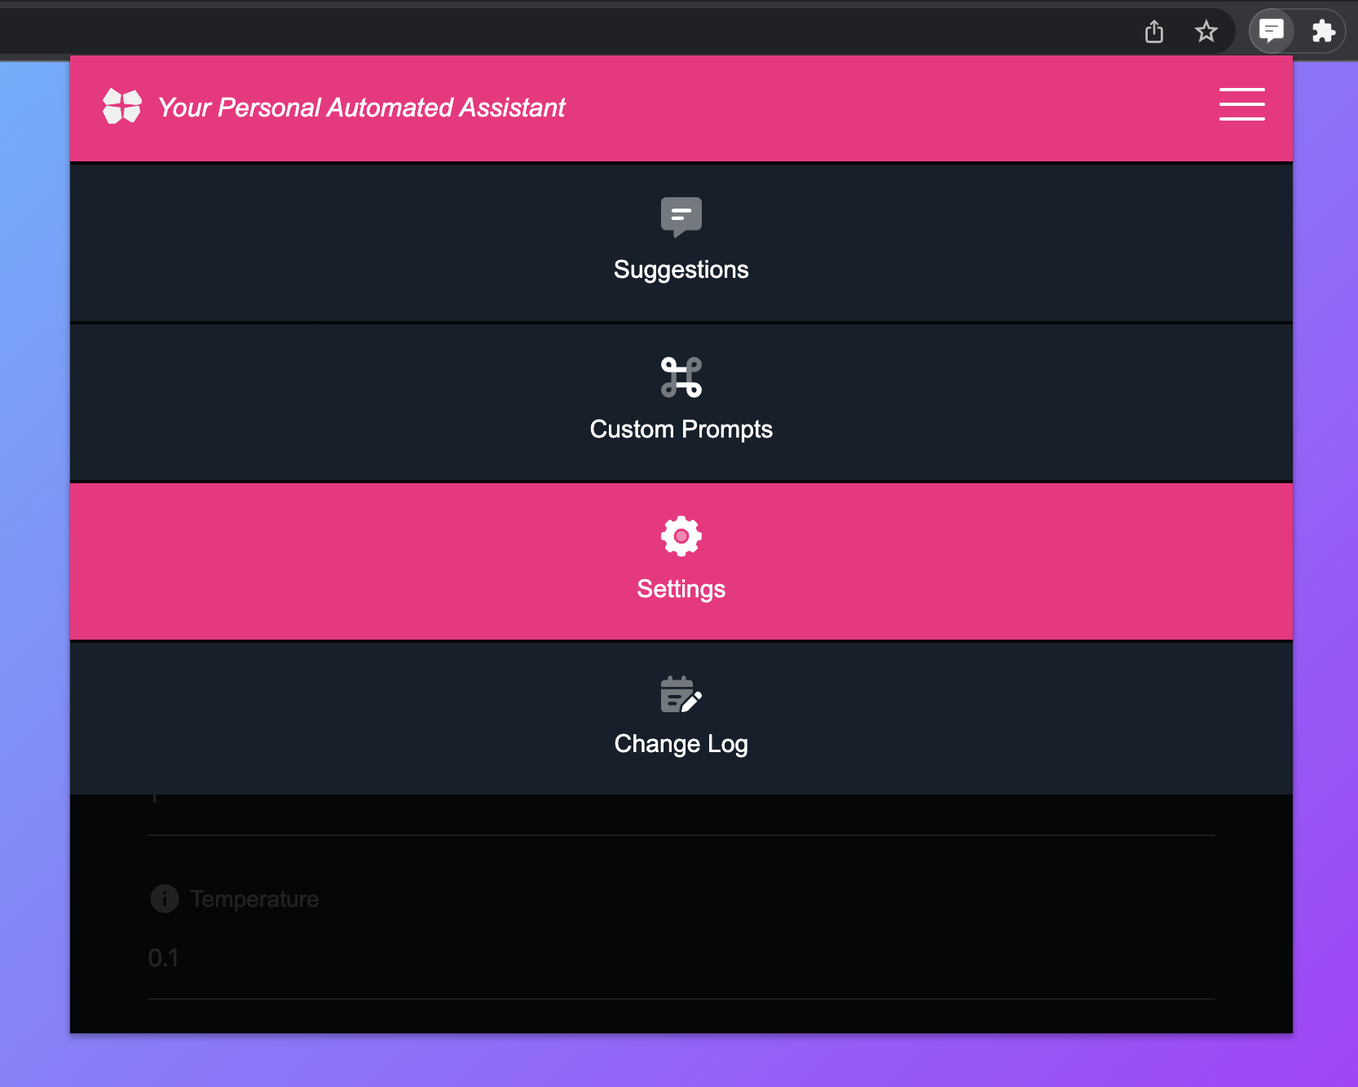
Task: Click the 'Your Personal Automated Assistant' title
Action: tap(361, 108)
